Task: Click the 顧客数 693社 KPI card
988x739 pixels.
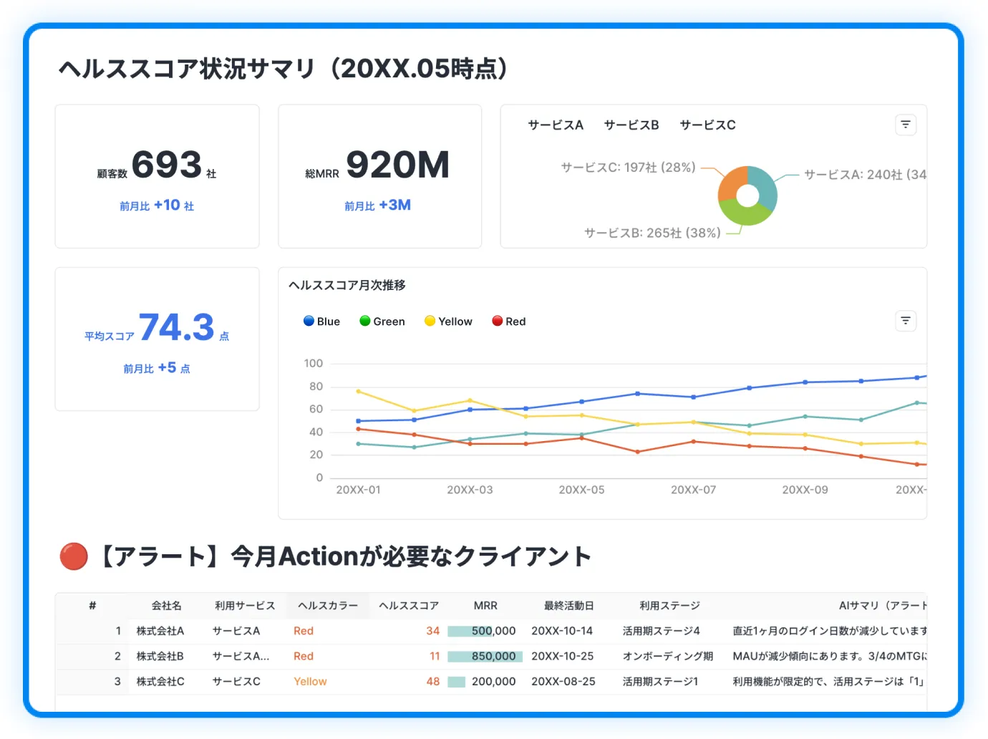Action: tap(157, 175)
